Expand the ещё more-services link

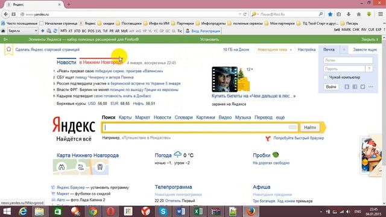click(x=280, y=118)
